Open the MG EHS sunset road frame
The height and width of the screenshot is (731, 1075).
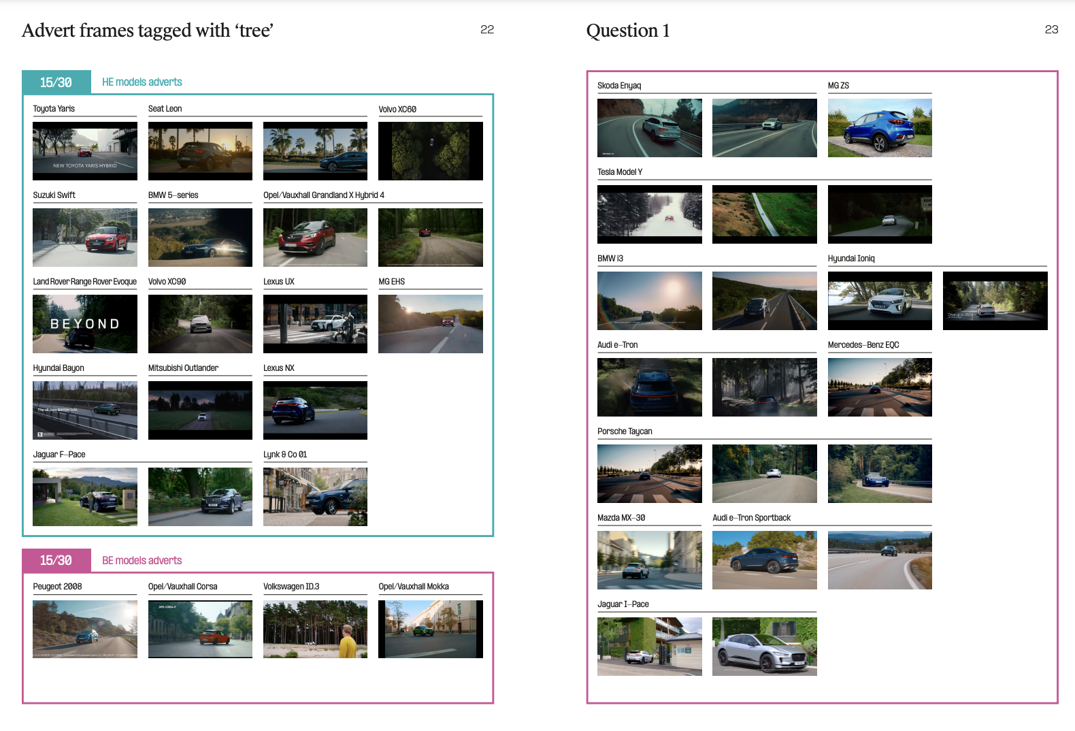(431, 324)
